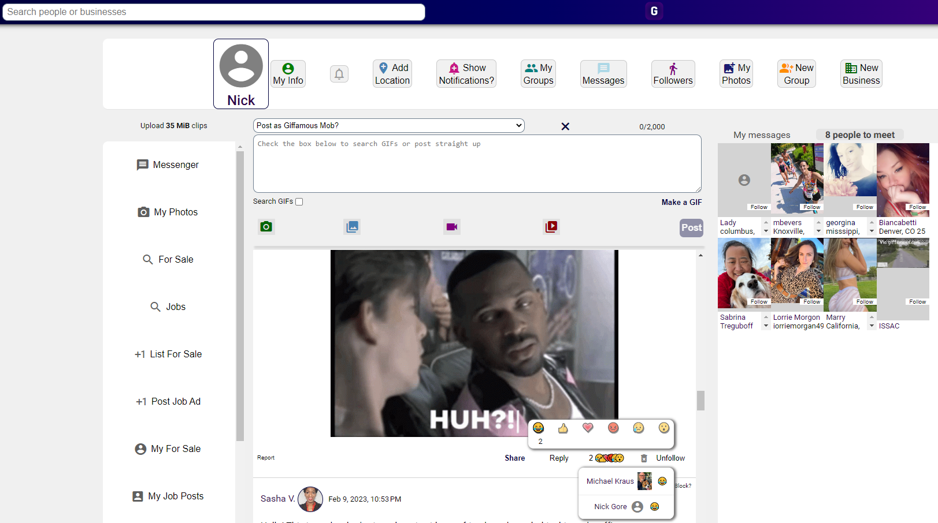Click down arrow next to Sabrina Treguboff

tap(766, 326)
